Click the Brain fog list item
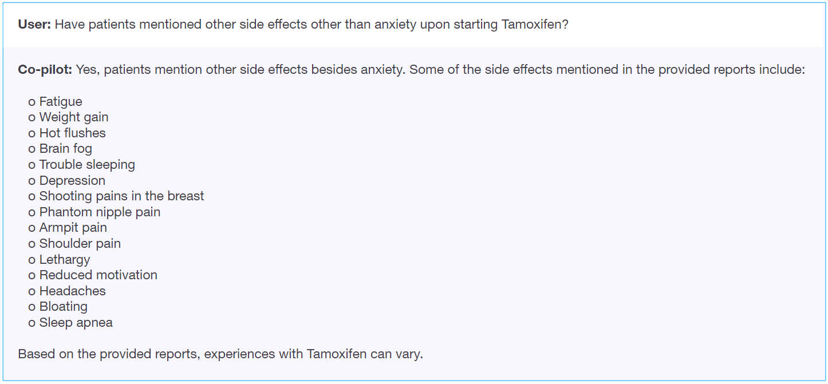The height and width of the screenshot is (384, 828). point(65,149)
